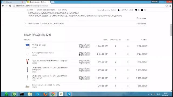The height and width of the screenshot is (97, 173).
Task: Click the network signal tray icon
Action: click(151, 94)
